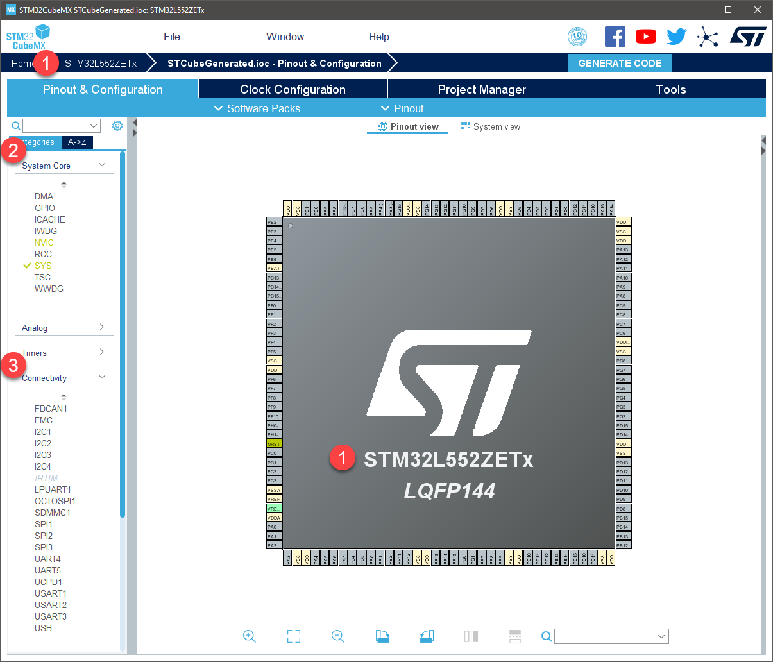Screen dimensions: 773x662
Task: Open the ST community network icon
Action: tap(708, 37)
